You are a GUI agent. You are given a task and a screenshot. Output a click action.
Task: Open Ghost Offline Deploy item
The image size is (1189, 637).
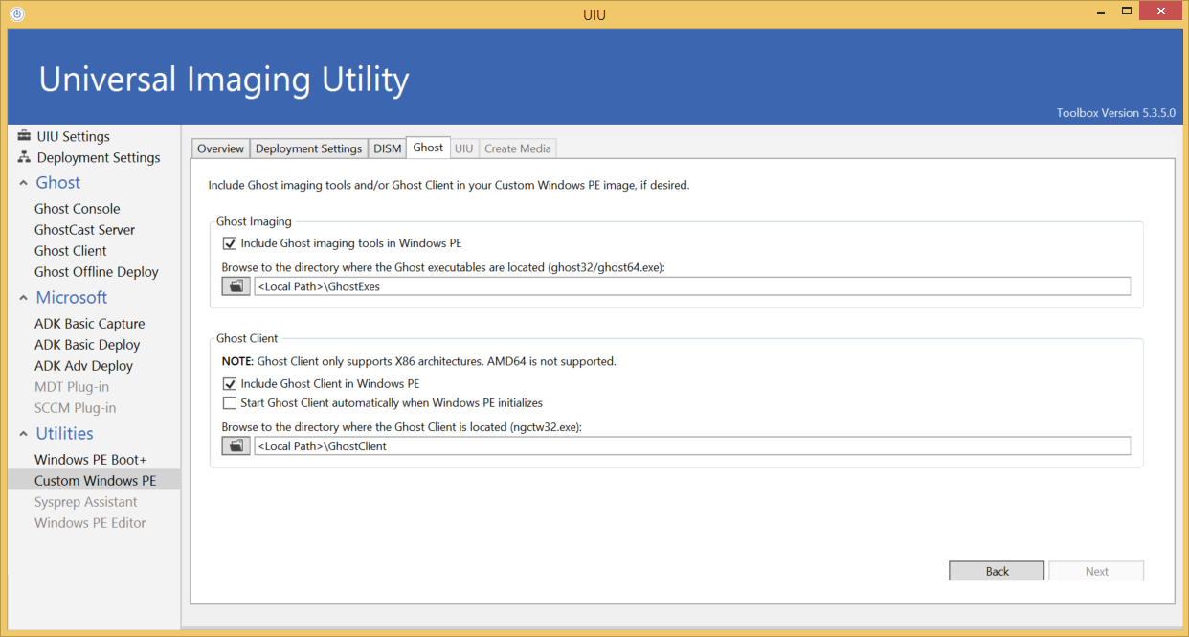(97, 271)
